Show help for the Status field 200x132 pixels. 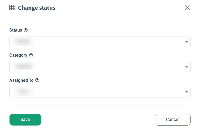(x=26, y=30)
